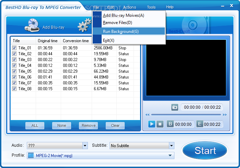Viewport: 240px width, 168px height.
Task: Choose Exit(X) from File menu
Action: (128, 40)
